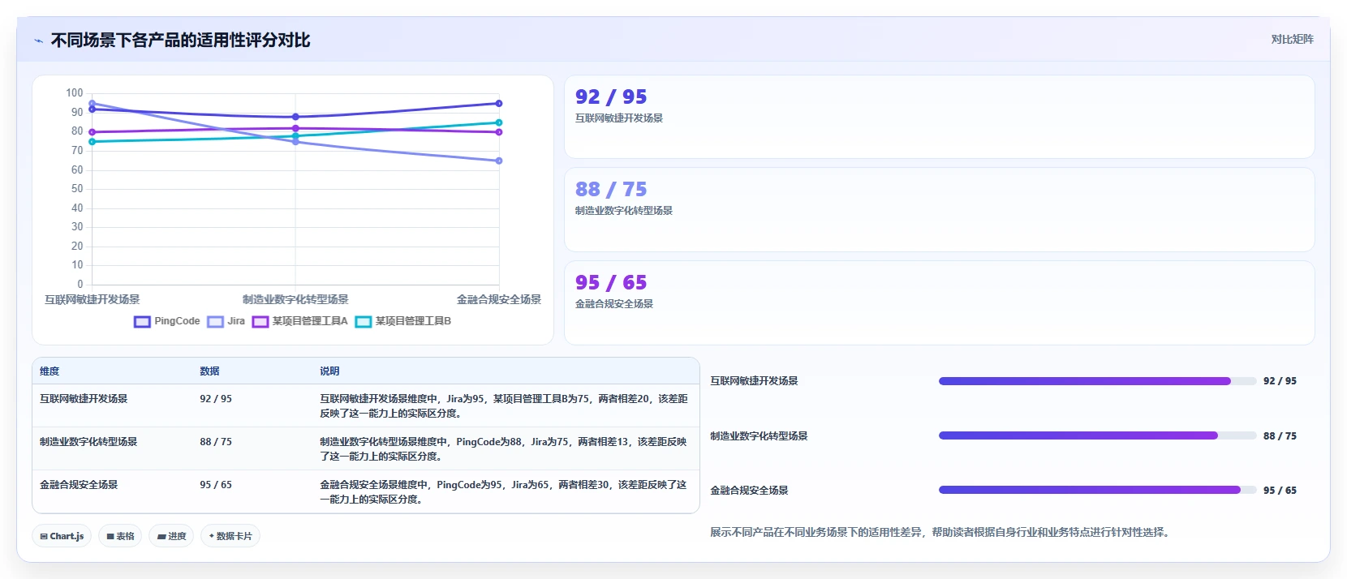Click PingCode data point at 金融合规安全场景
Image resolution: width=1347 pixels, height=579 pixels.
499,103
